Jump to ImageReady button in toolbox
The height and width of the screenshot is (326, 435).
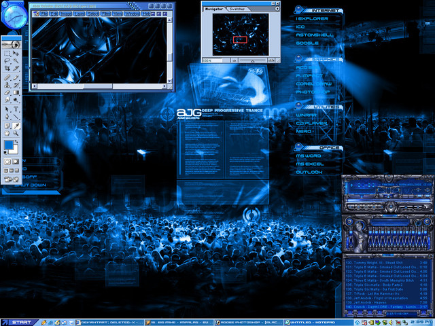pos(12,179)
